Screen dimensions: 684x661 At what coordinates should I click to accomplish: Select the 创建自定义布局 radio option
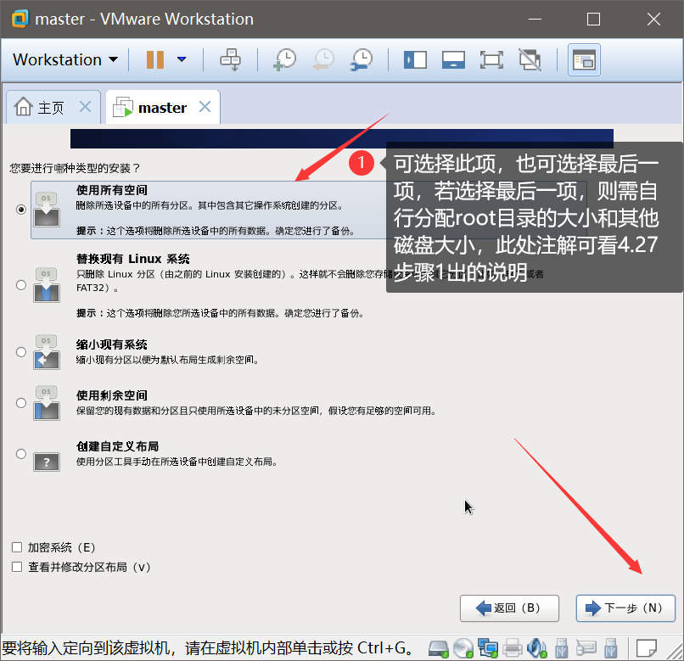click(21, 454)
